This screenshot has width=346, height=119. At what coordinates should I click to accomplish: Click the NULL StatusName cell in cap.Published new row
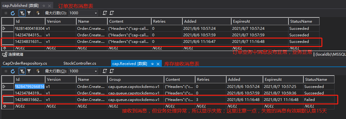tap(304, 48)
